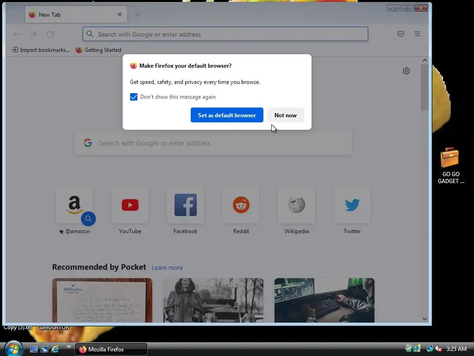Screen dimensions: 474x356
Task: Select Mozilla Firefox taskbar button
Action: click(111, 350)
